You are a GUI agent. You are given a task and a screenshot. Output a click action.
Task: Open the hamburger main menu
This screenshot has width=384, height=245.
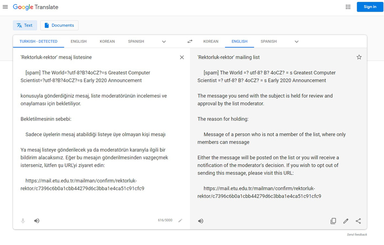pyautogui.click(x=5, y=7)
